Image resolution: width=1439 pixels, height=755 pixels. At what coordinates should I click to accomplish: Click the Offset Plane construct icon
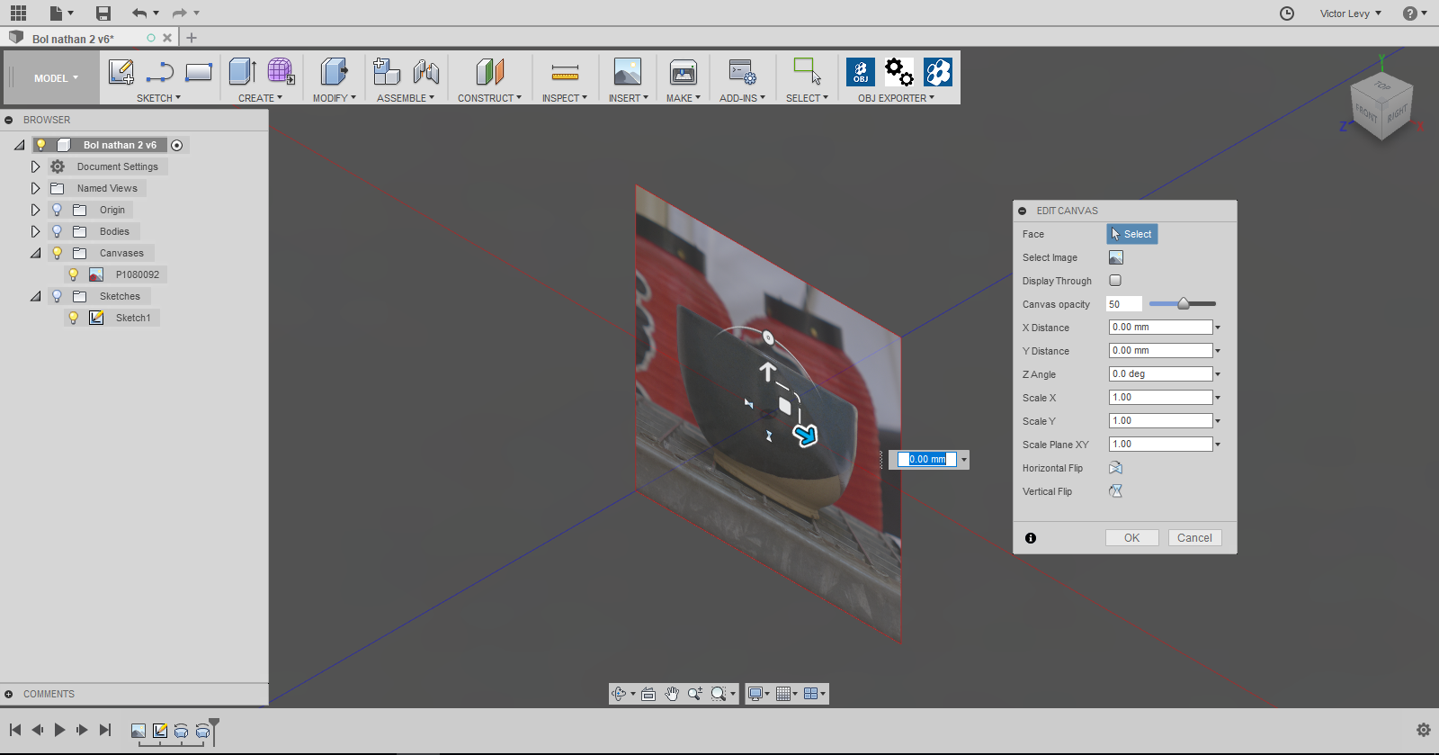pyautogui.click(x=489, y=72)
